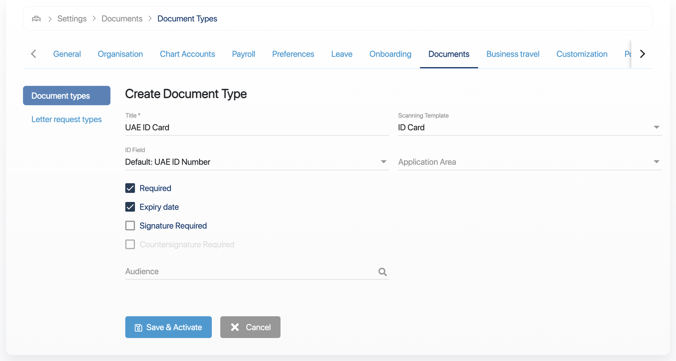676x361 pixels.
Task: Open the Business travel settings tab
Action: pos(513,54)
